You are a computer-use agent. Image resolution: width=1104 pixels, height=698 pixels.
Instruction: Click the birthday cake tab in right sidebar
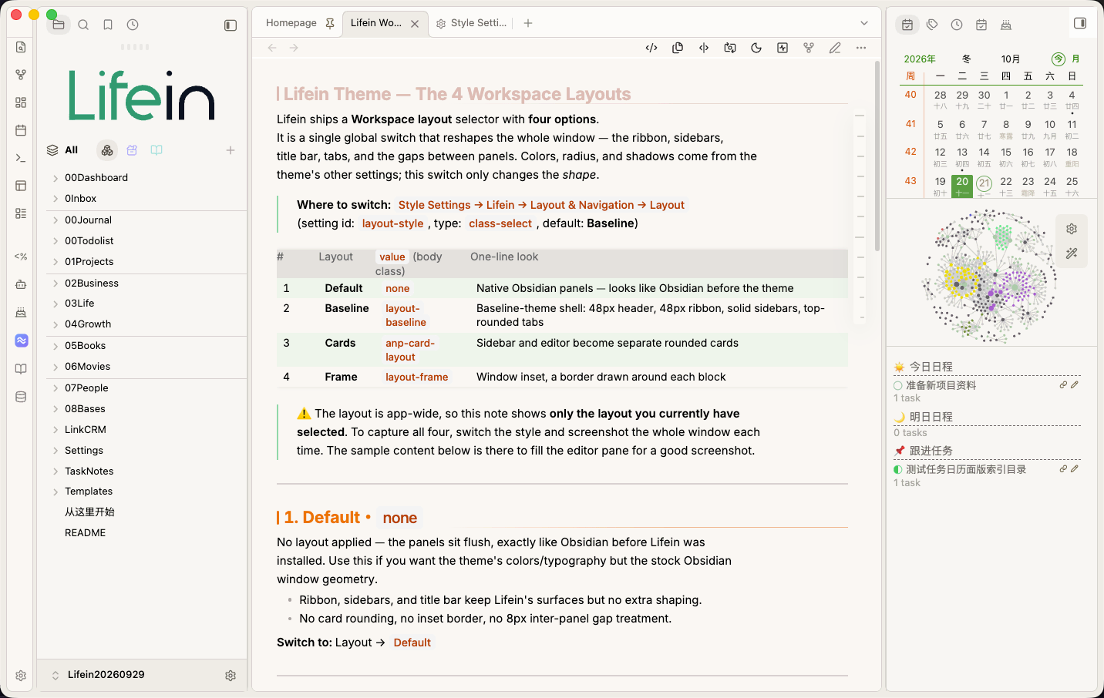tap(1006, 25)
